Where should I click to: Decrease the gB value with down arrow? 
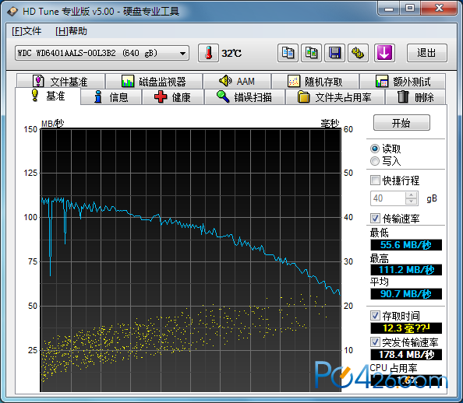tap(411, 201)
